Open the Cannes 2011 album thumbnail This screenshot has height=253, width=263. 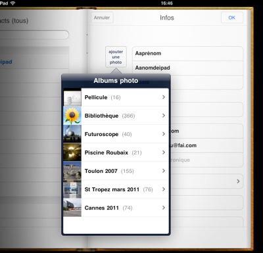point(72,208)
